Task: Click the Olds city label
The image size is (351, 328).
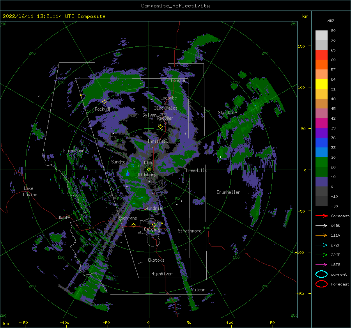Action: point(149,163)
